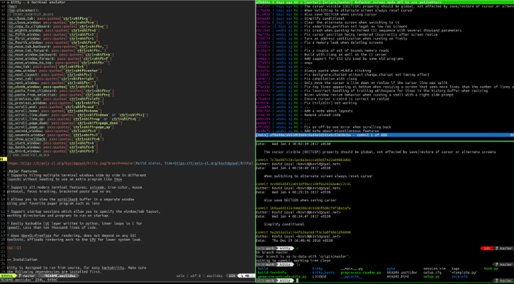Screen dimensions: 514x284
Task: Click the 'terminfo' directory in ls output
Action: 459,276
